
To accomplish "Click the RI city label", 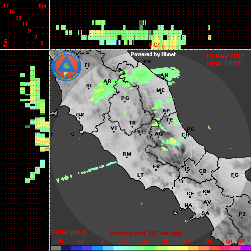I will click(x=140, y=132).
